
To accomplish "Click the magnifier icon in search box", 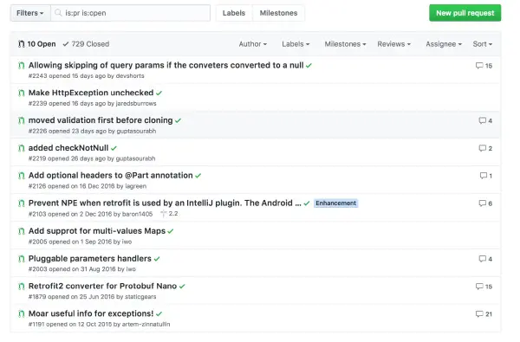I will pyautogui.click(x=58, y=13).
